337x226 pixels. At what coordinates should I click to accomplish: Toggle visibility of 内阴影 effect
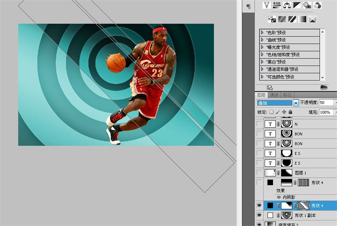pos(278,197)
